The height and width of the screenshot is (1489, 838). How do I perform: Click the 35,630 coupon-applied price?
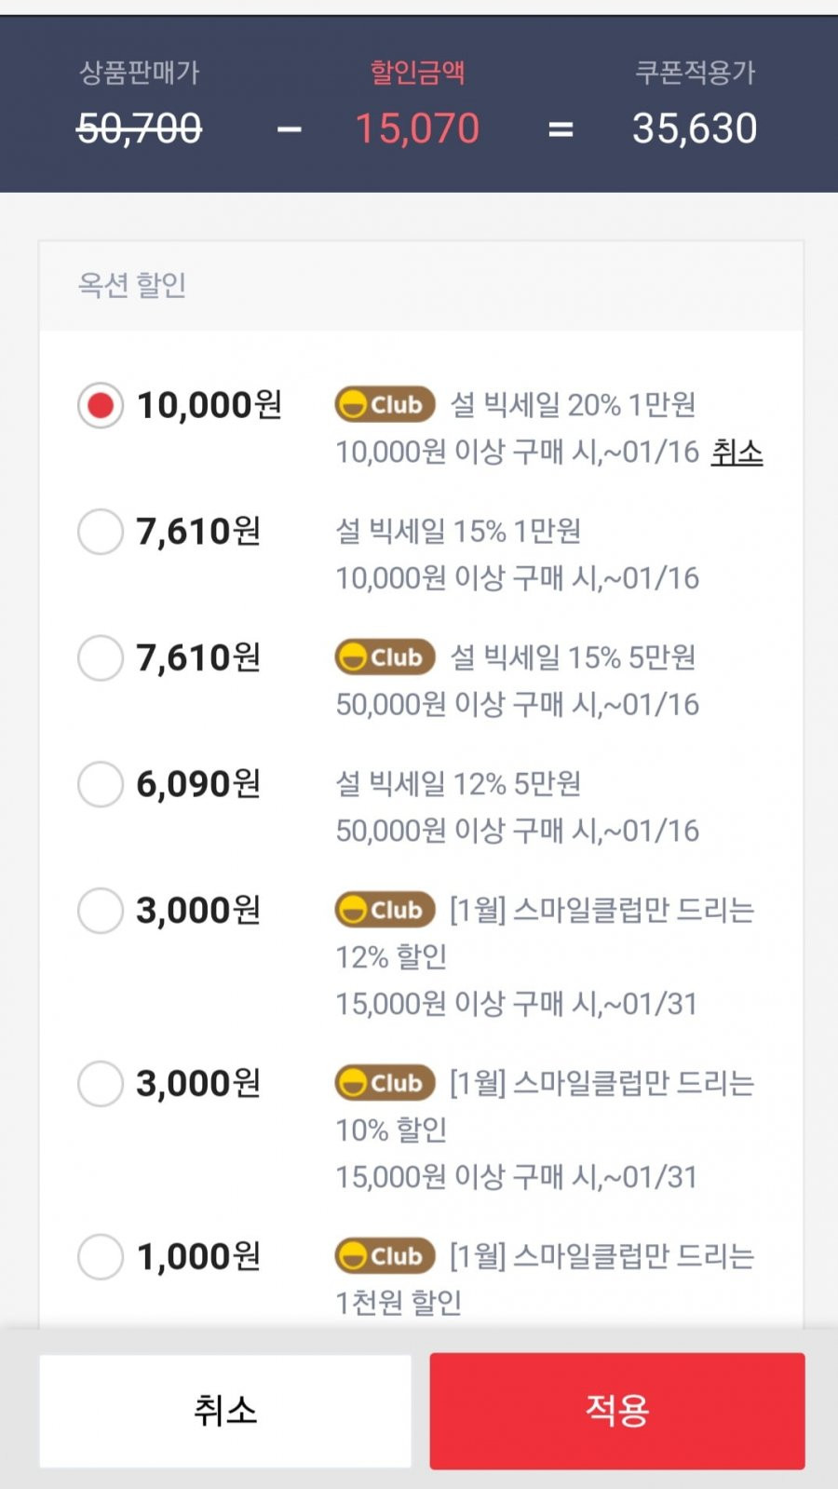pyautogui.click(x=695, y=129)
